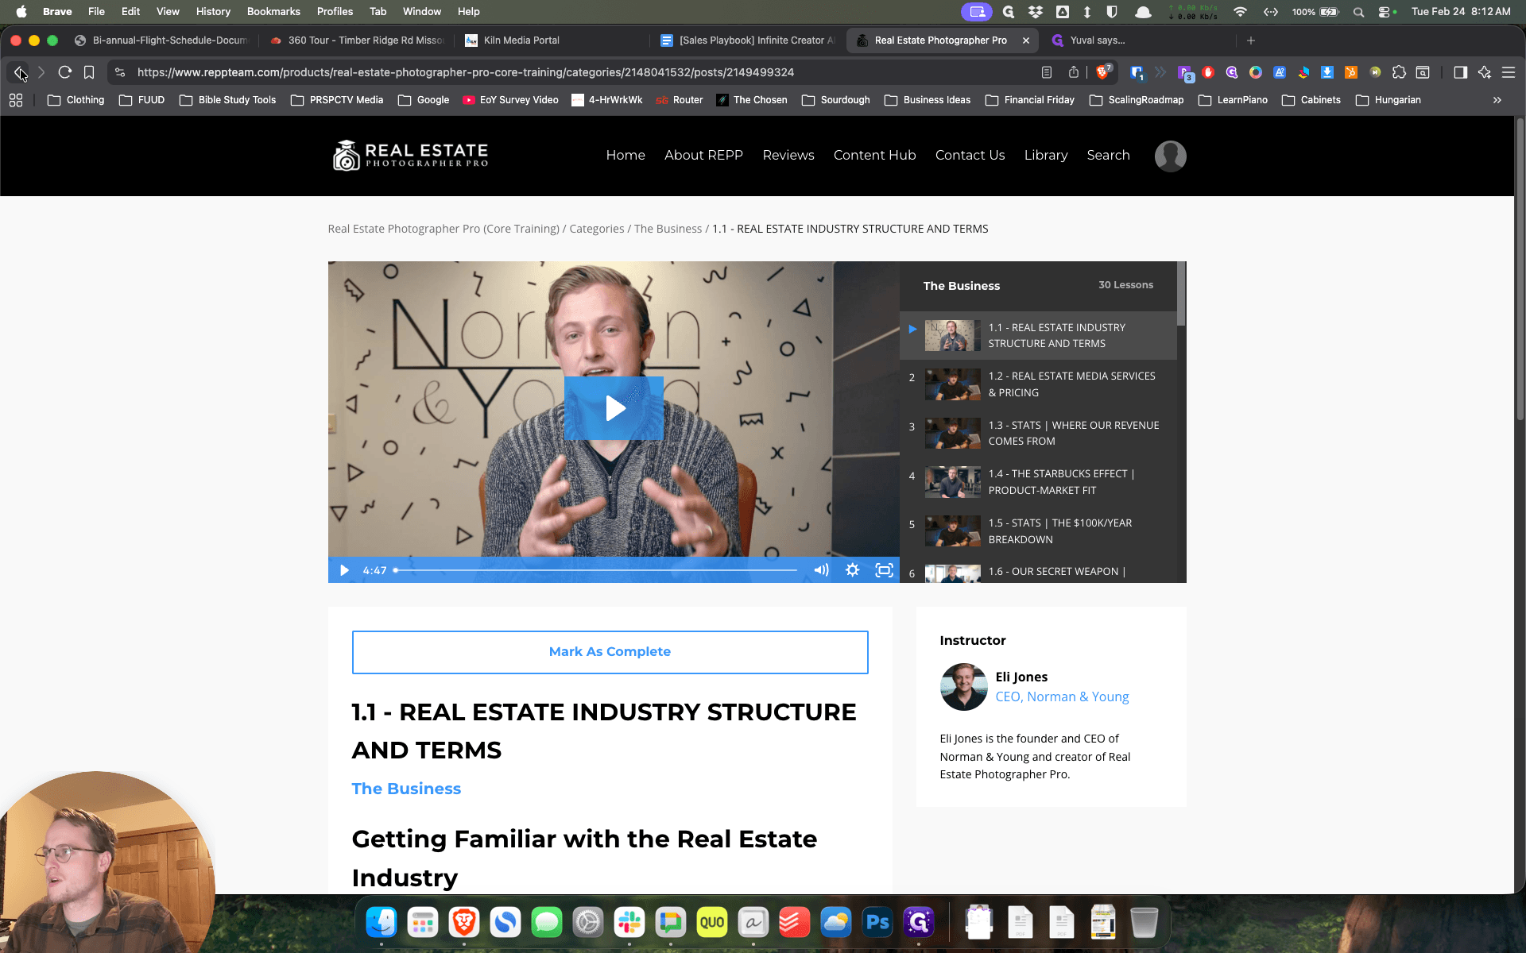Expand hidden bookmarks overflow chevron
Screen dimensions: 1526x953
coord(1497,100)
